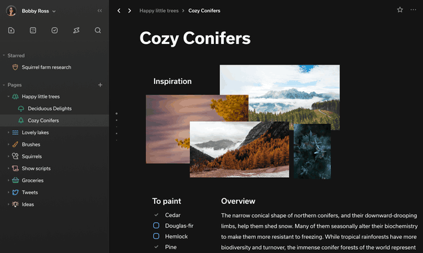This screenshot has height=253, width=423.
Task: Click the calendar icon in sidebar
Action: 33,30
